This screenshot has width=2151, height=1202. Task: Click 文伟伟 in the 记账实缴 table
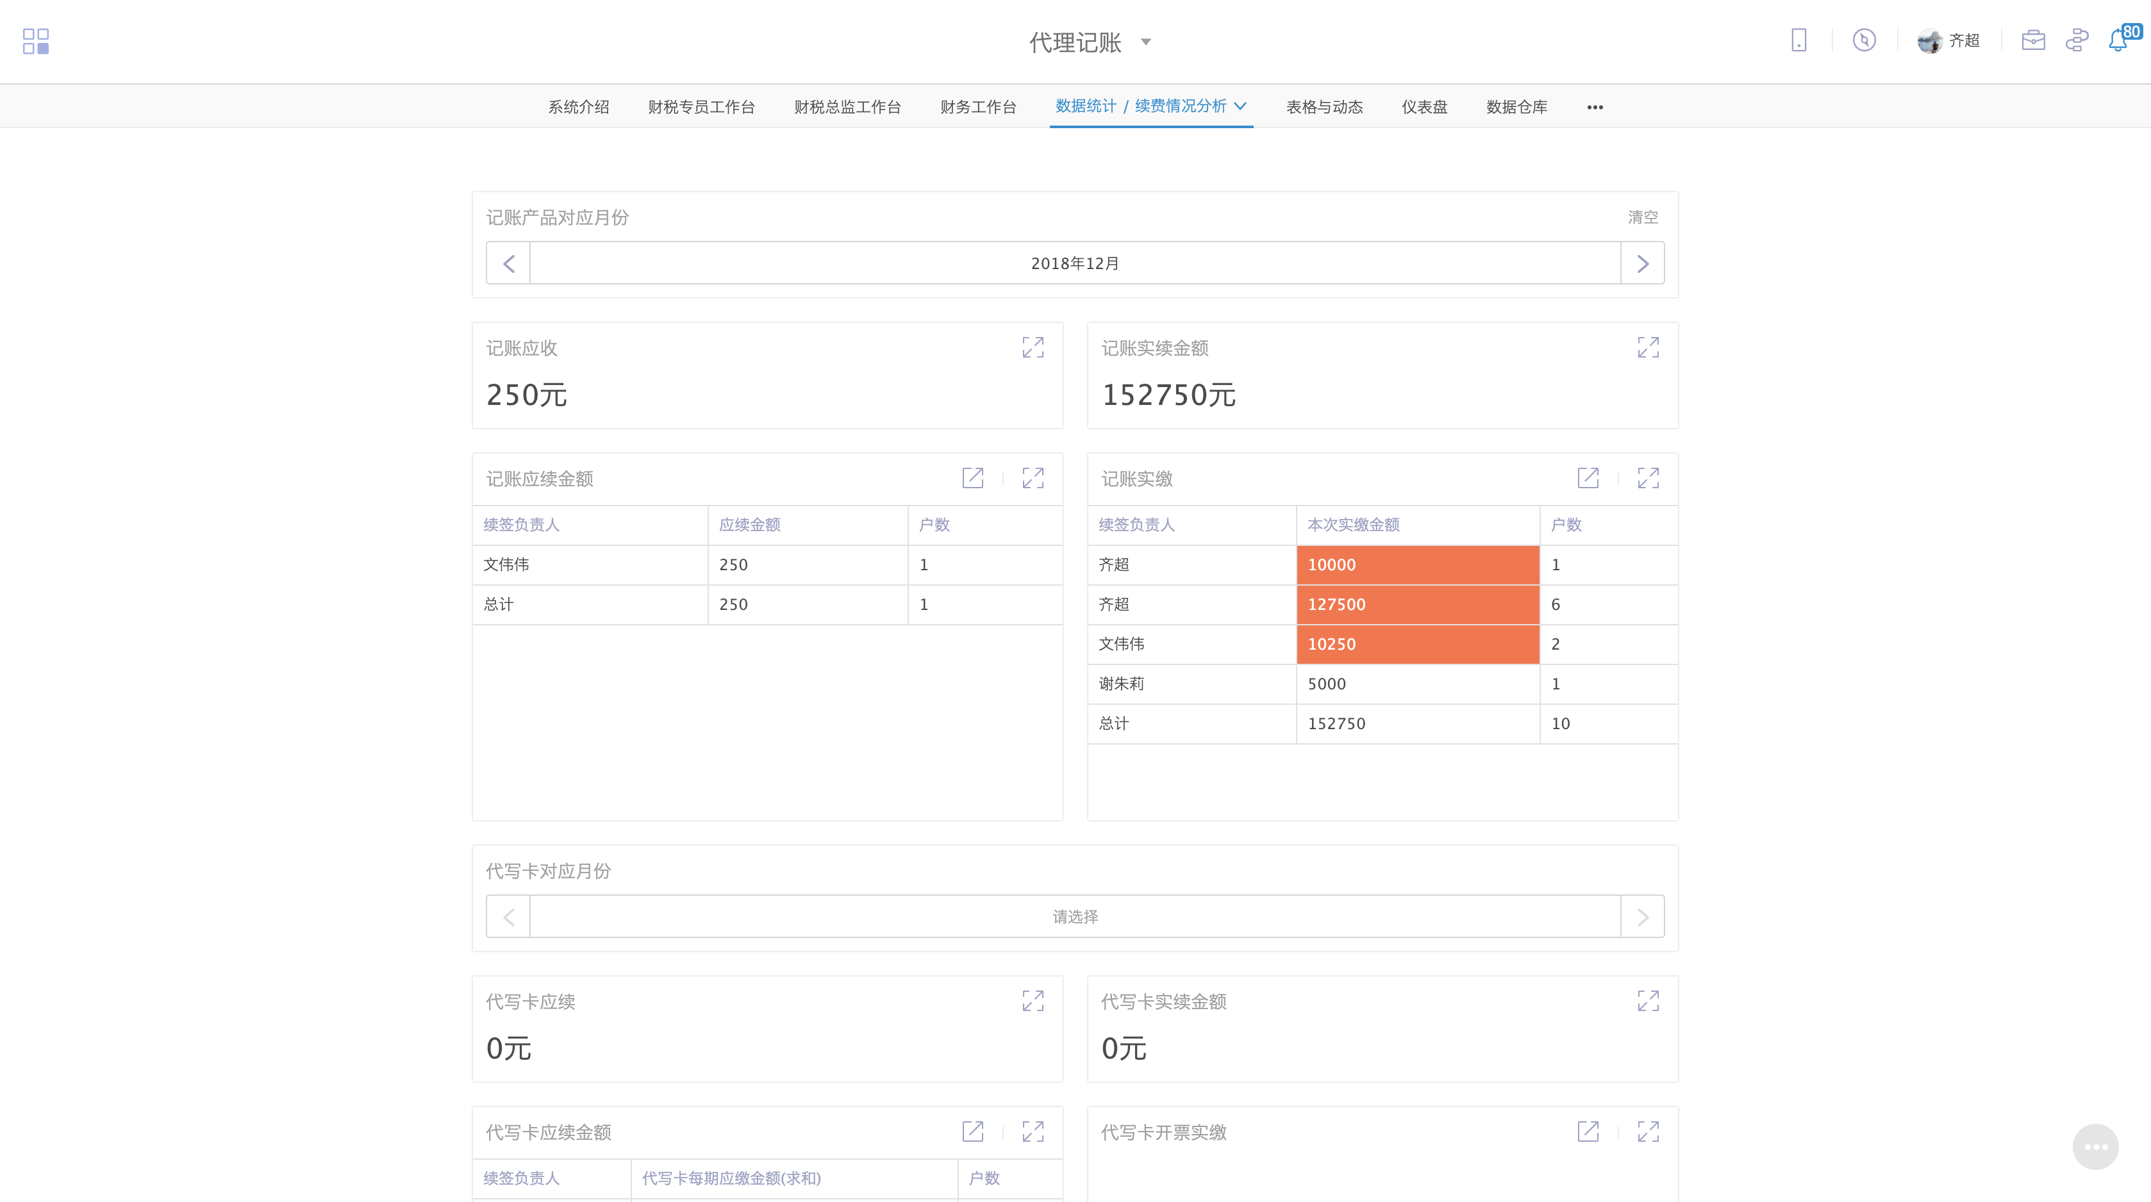[1122, 643]
